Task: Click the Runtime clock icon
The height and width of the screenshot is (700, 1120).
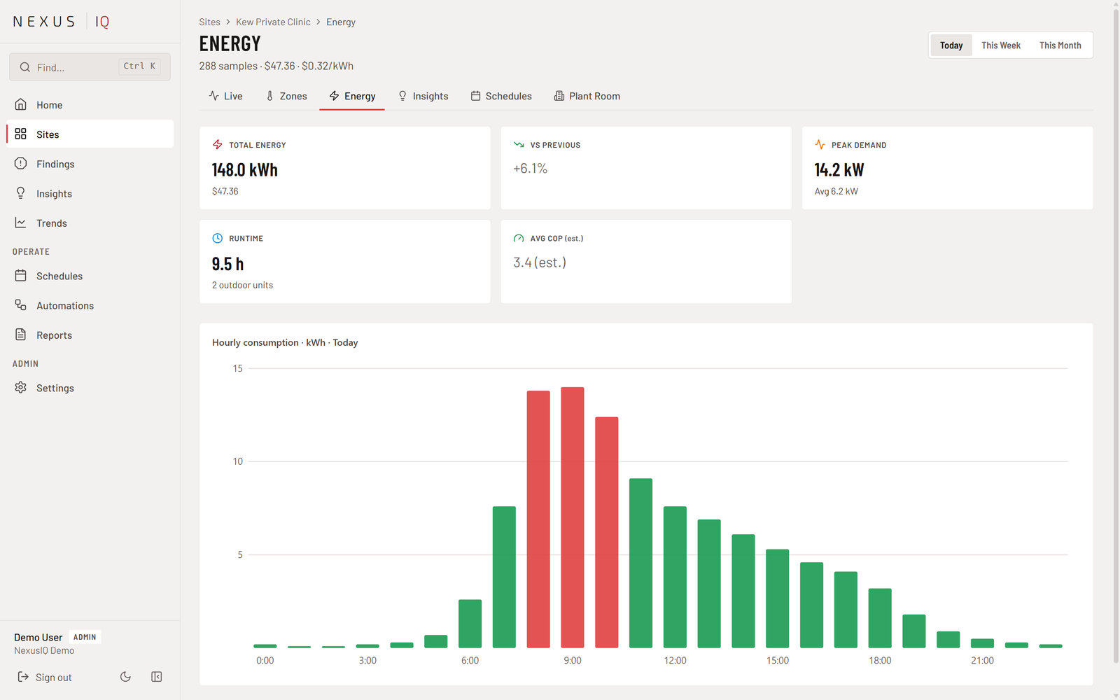Action: coord(218,239)
